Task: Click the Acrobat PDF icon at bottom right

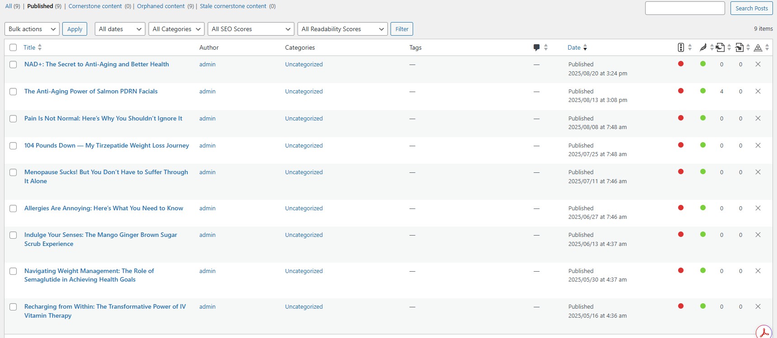Action: click(x=764, y=333)
